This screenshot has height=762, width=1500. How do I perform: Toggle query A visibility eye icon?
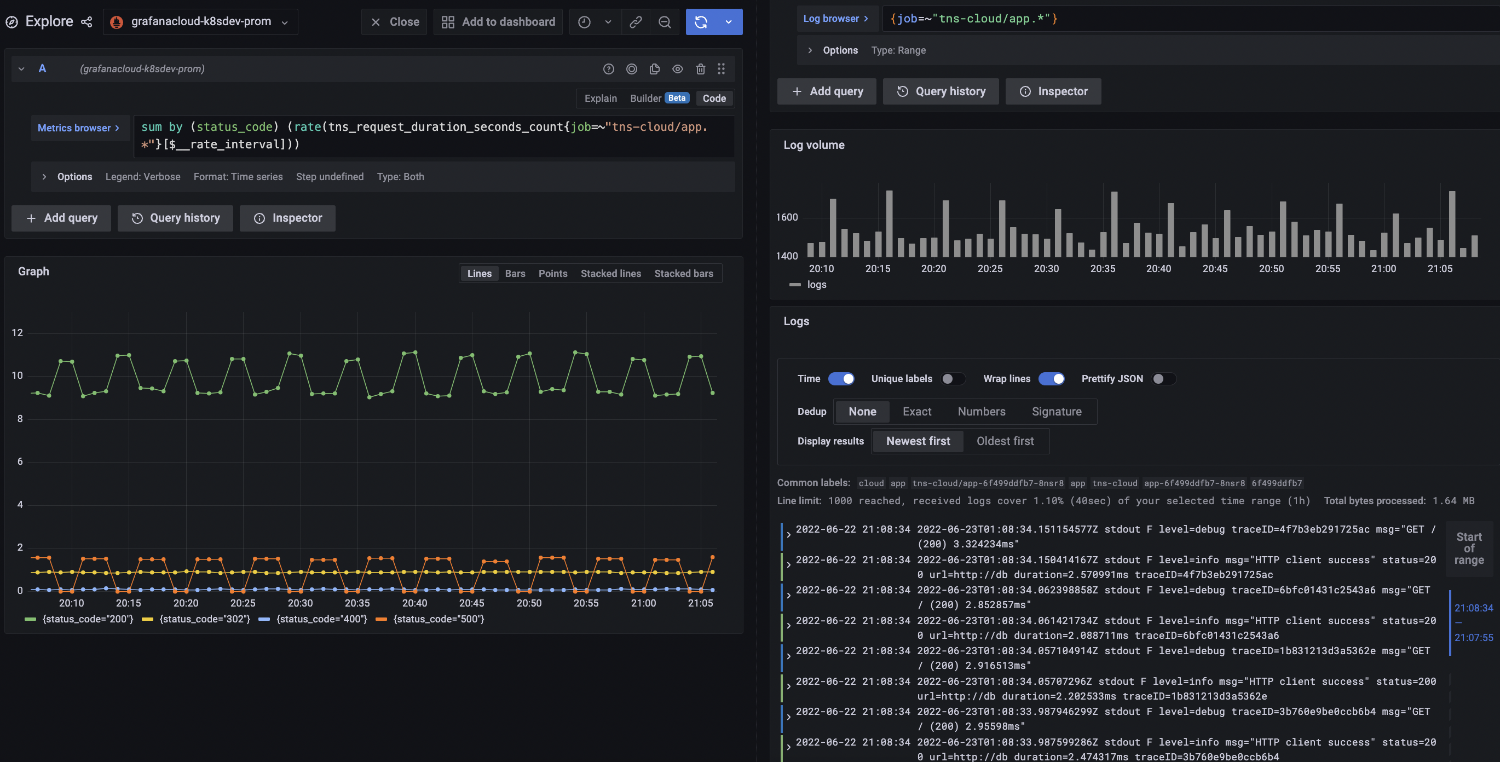(677, 68)
